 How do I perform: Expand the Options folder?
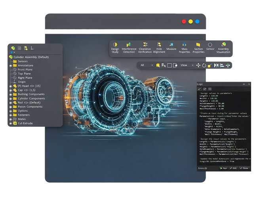coord(11,111)
